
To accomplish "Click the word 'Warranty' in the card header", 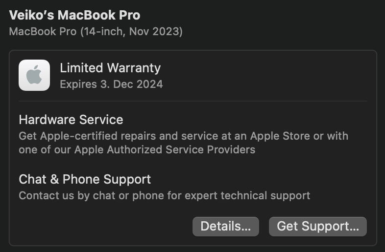I will click(x=134, y=68).
